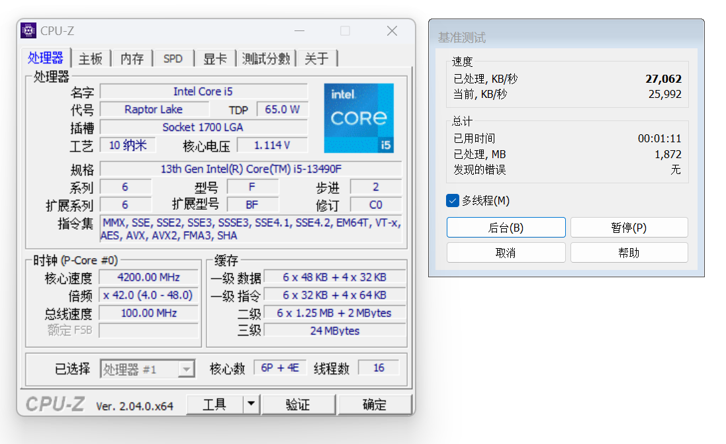Open the 主板 tab

pos(90,59)
